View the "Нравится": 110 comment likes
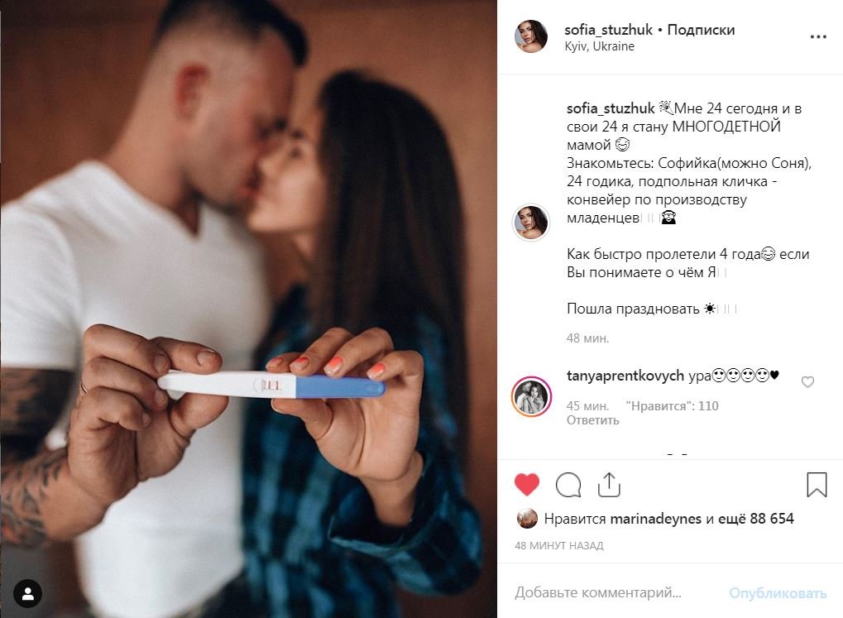Image resolution: width=843 pixels, height=618 pixels. pyautogui.click(x=672, y=406)
